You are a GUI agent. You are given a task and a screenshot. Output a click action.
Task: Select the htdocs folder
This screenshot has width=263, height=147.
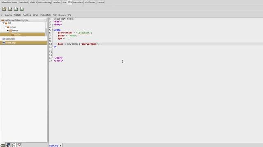[15, 31]
